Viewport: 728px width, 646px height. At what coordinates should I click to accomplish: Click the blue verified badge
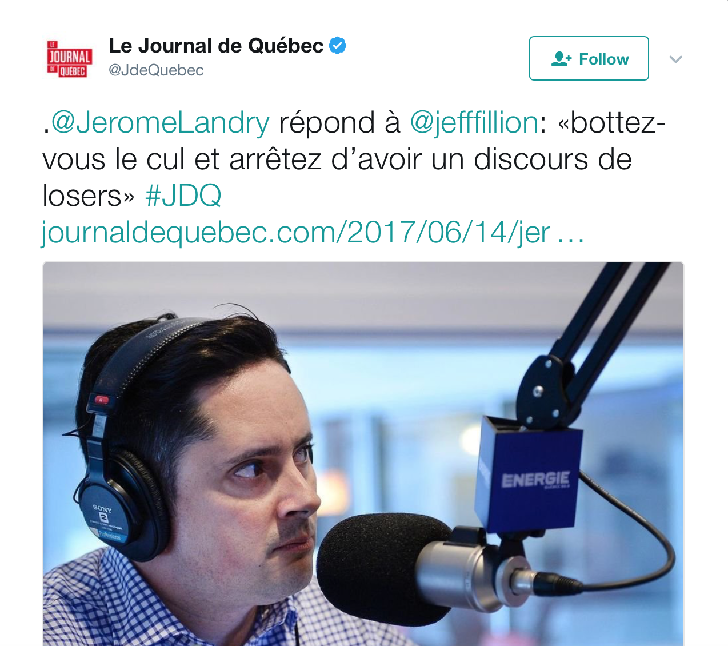click(x=338, y=45)
